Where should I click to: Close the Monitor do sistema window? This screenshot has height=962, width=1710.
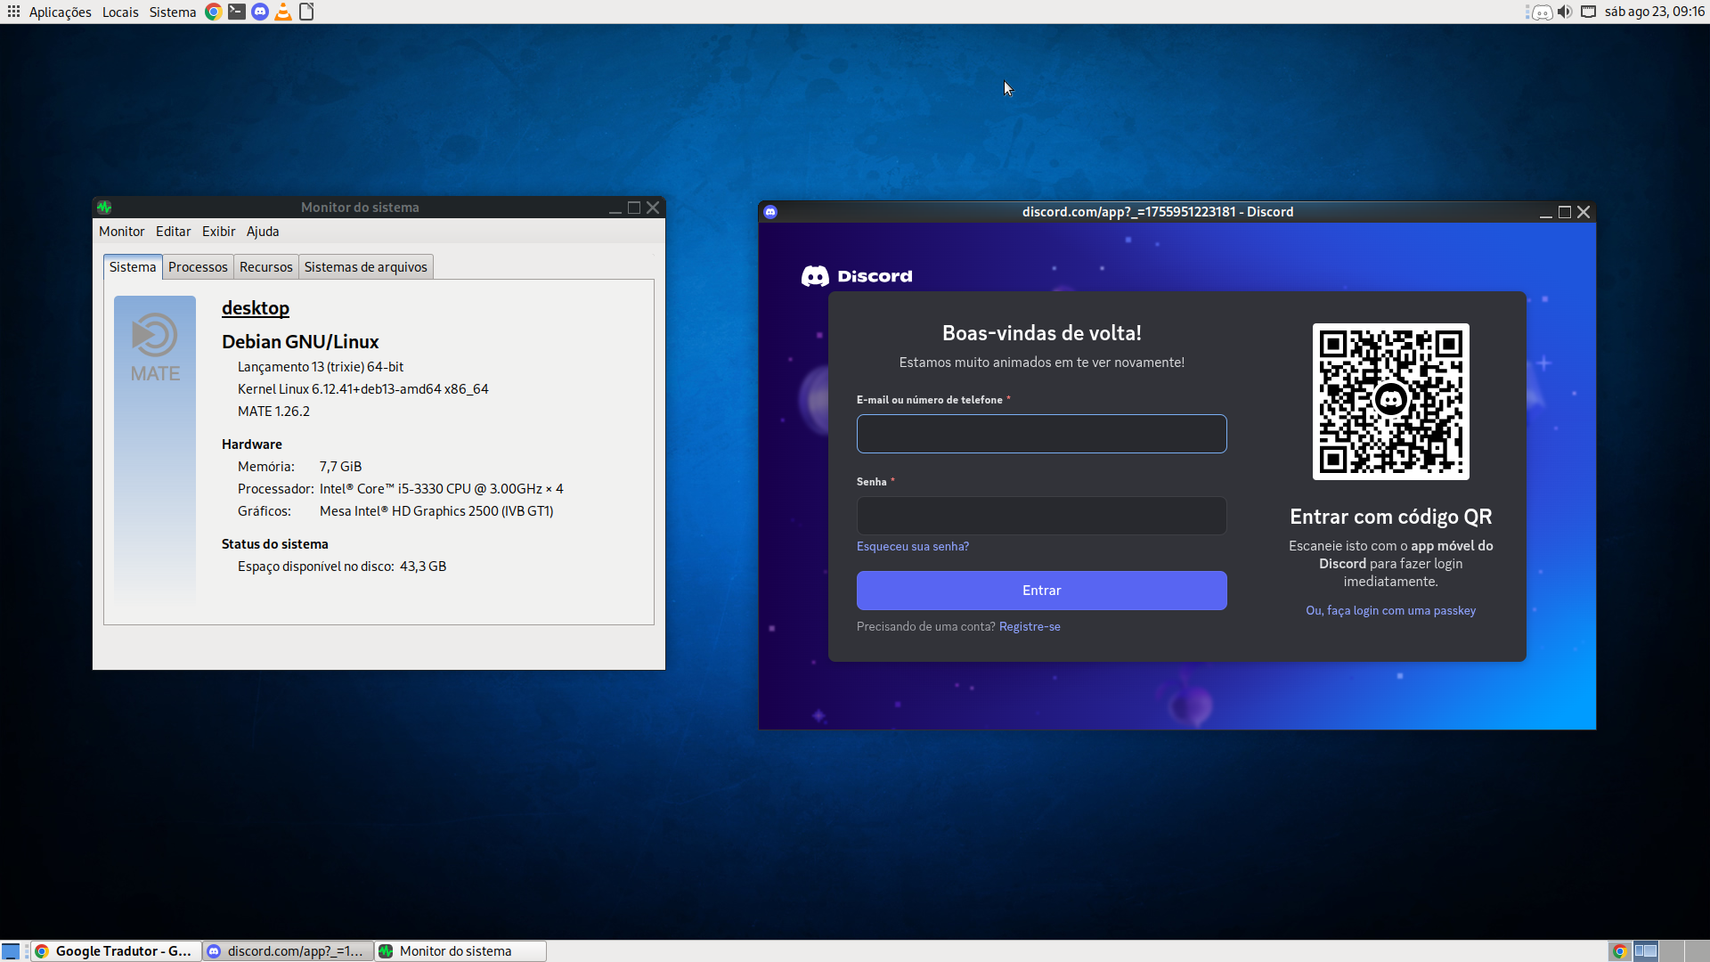pyautogui.click(x=653, y=208)
